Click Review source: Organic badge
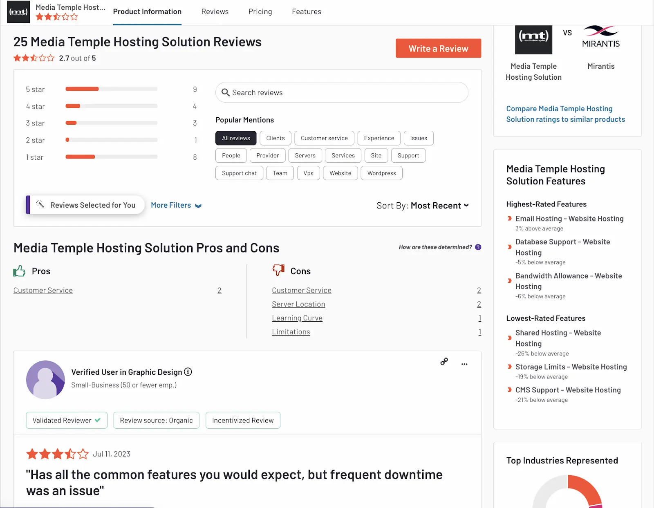This screenshot has height=508, width=654. [x=156, y=420]
